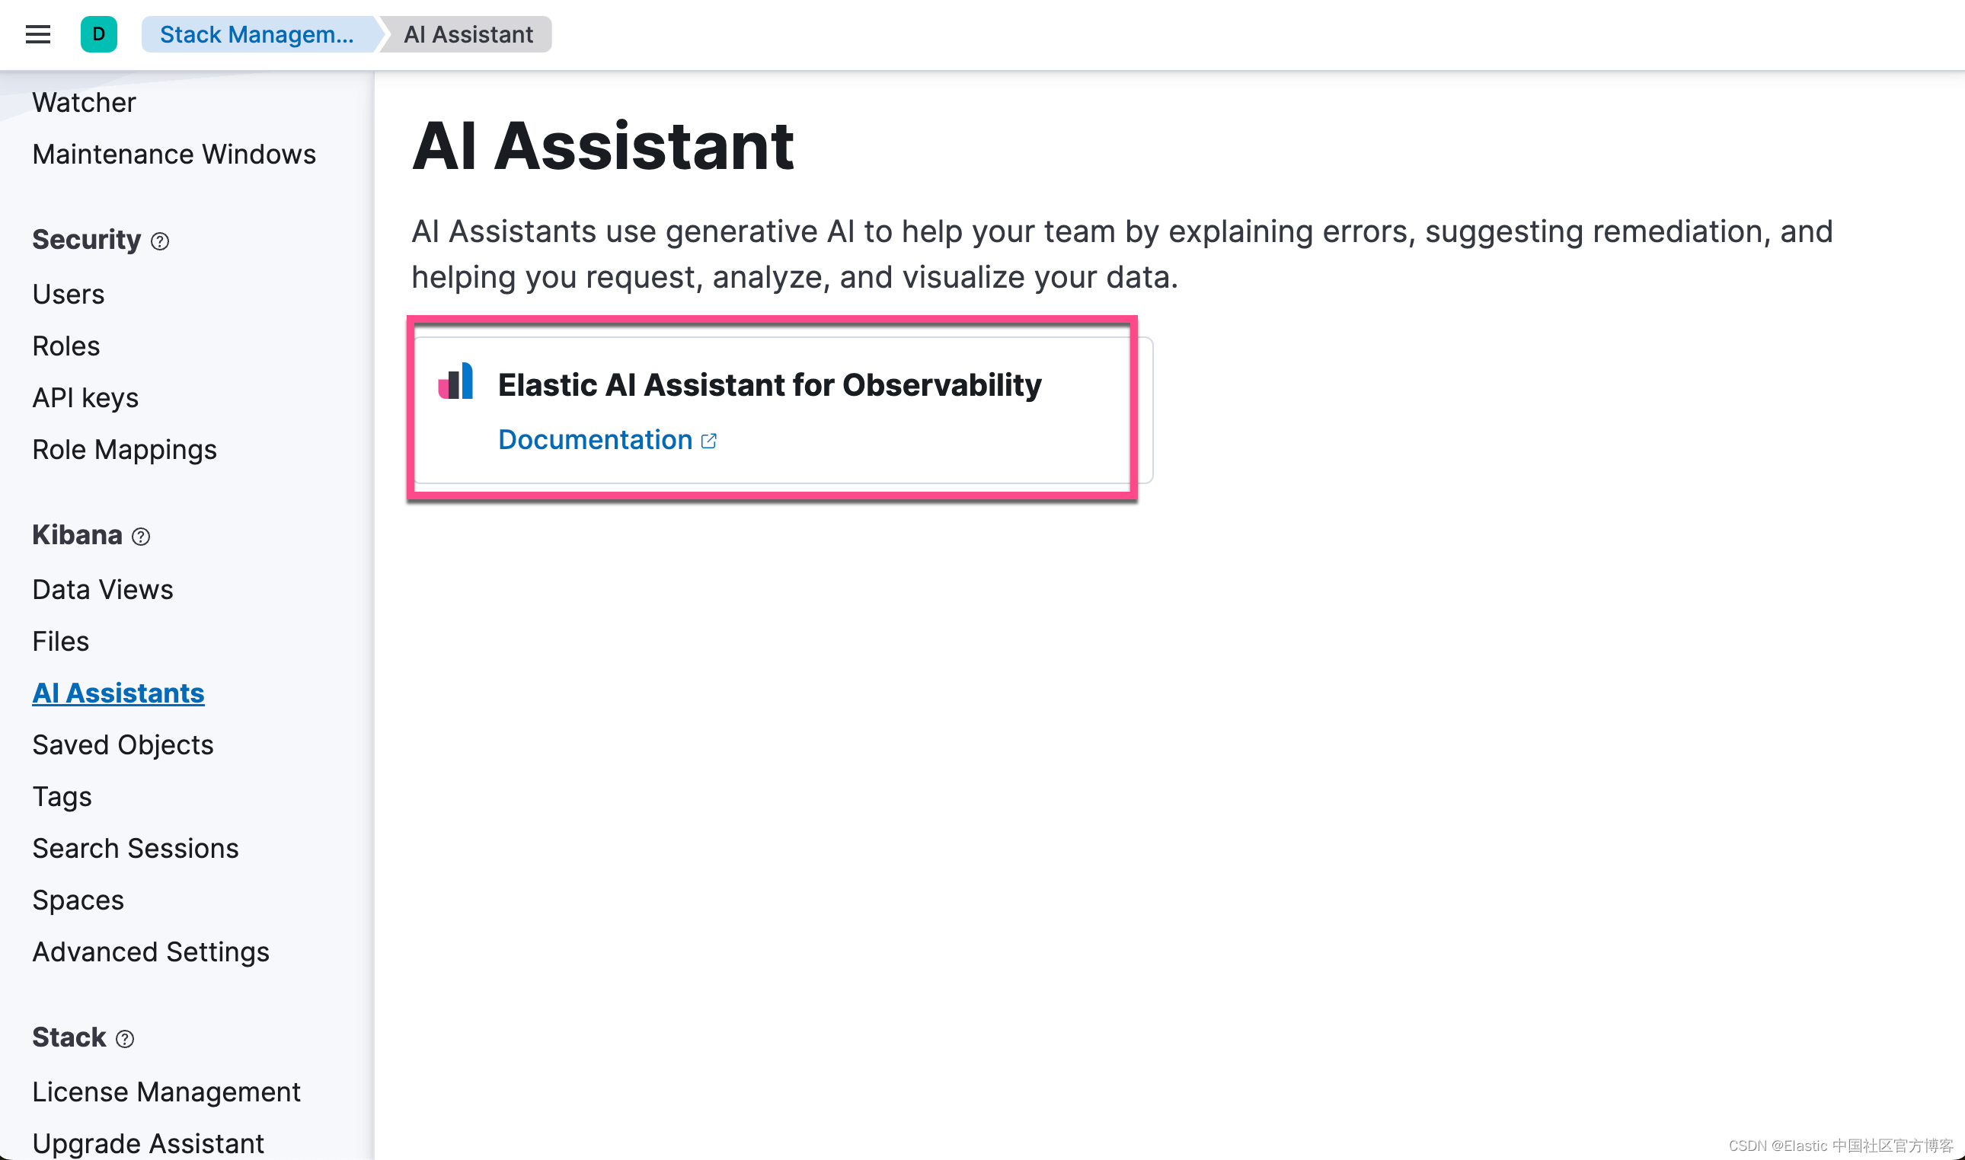Select the Stack Management breadcrumb

[257, 34]
